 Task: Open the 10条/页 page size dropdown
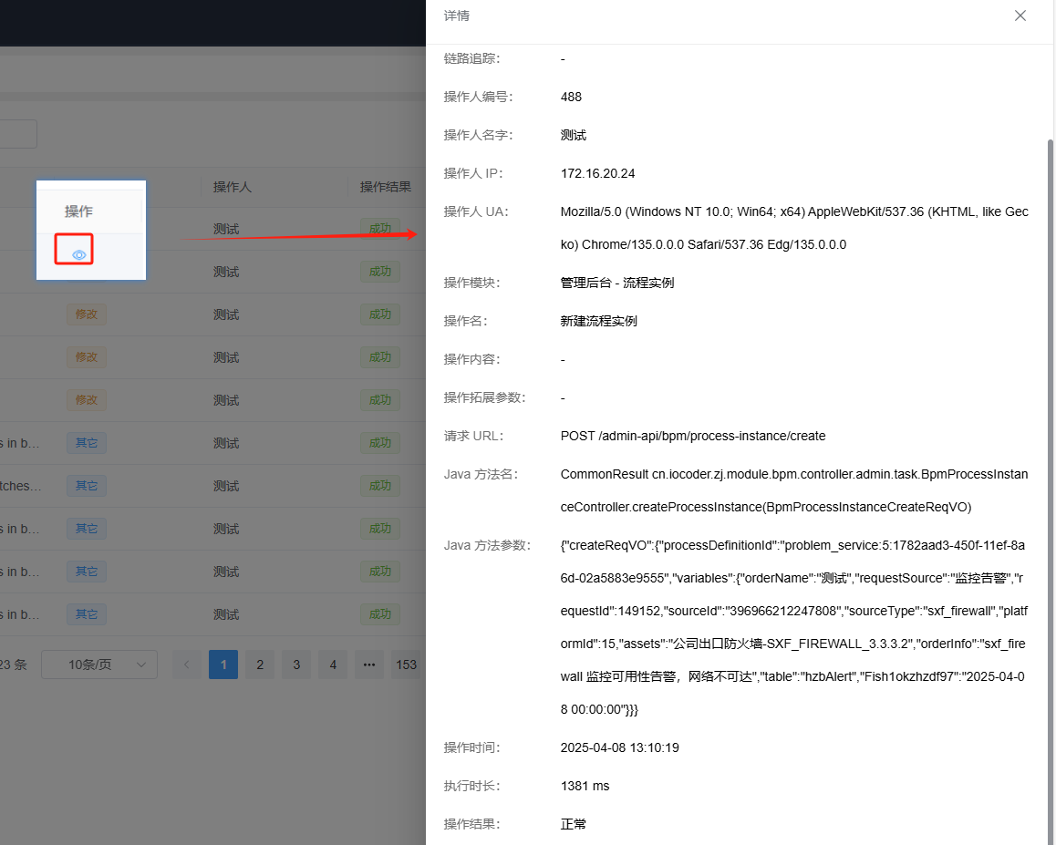pos(99,665)
